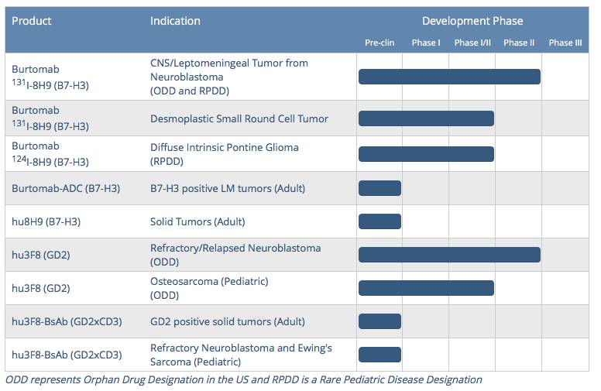Select the Development Phase header

(472, 21)
